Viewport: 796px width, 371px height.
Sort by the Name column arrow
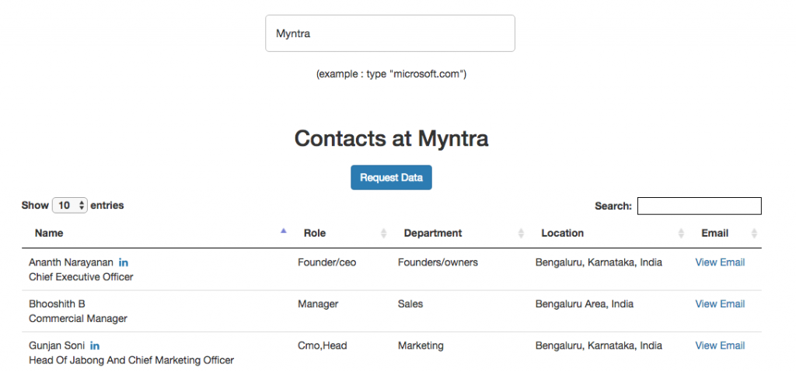click(283, 231)
